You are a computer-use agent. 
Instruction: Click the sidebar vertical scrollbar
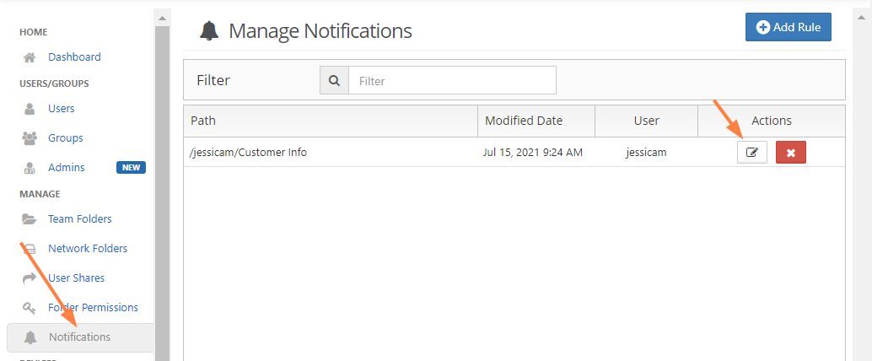(x=162, y=169)
